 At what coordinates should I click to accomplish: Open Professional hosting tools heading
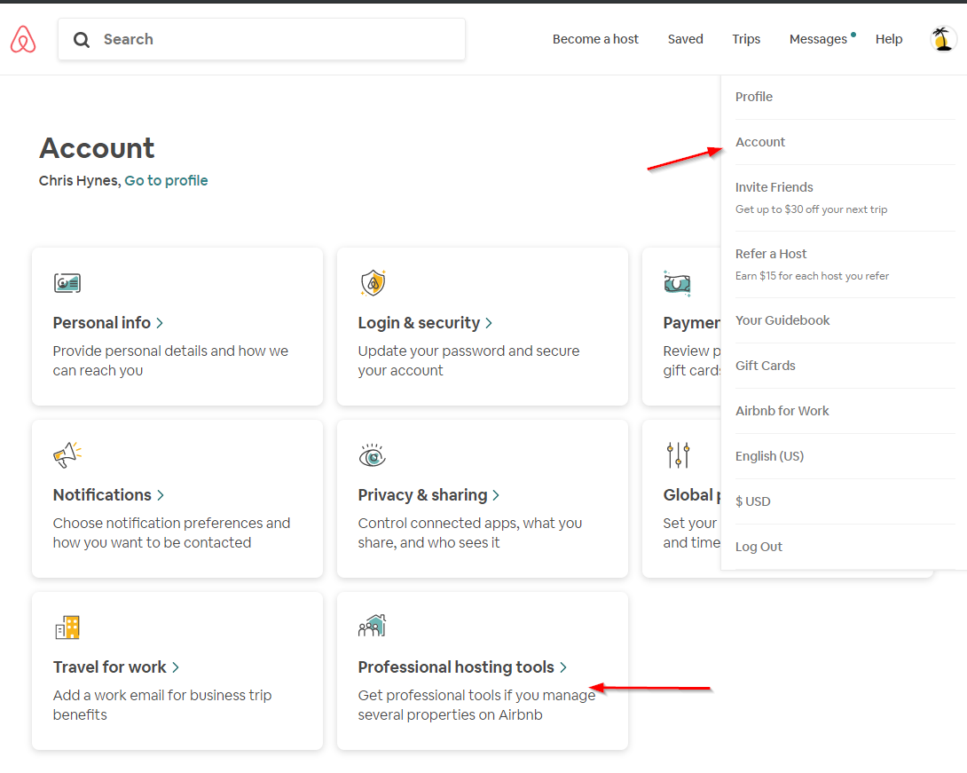pyautogui.click(x=461, y=667)
